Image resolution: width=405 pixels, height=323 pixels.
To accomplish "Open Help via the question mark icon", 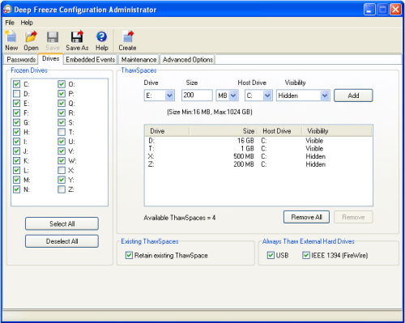I will click(x=102, y=36).
